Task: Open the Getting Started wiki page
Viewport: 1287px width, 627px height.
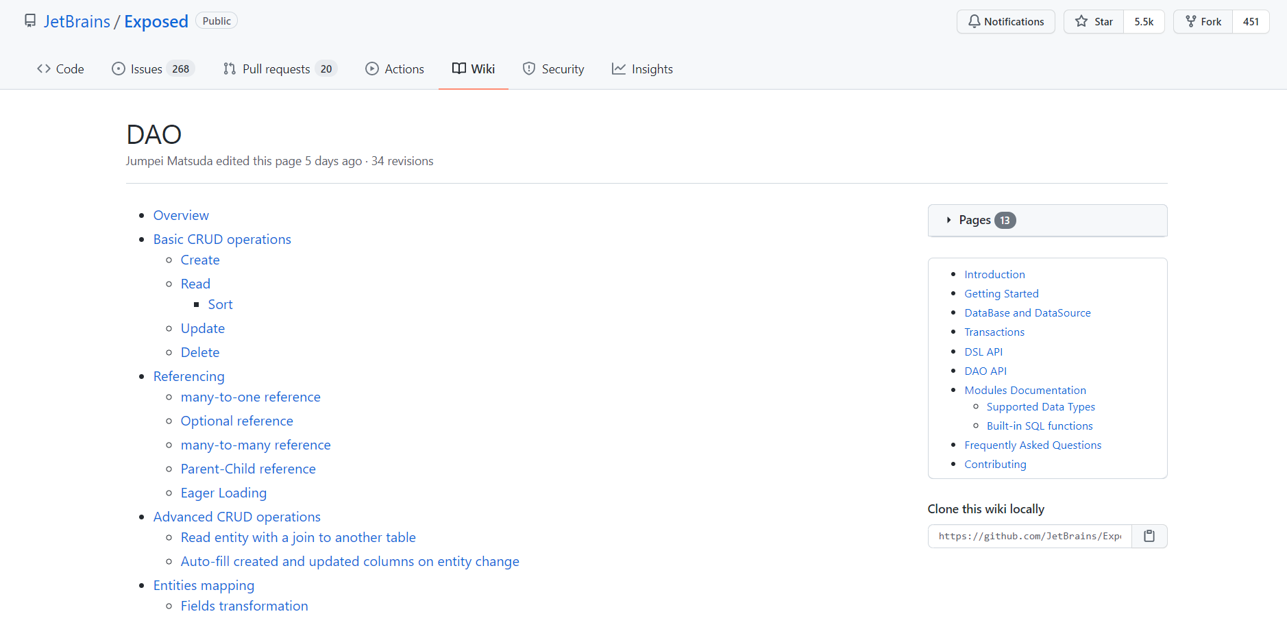Action: (1001, 293)
